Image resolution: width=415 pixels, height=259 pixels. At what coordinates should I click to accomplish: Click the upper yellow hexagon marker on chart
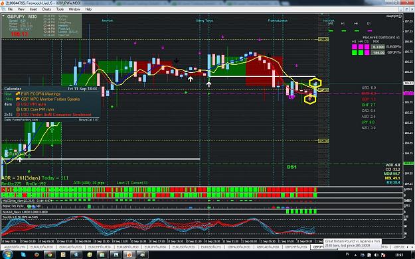(315, 83)
